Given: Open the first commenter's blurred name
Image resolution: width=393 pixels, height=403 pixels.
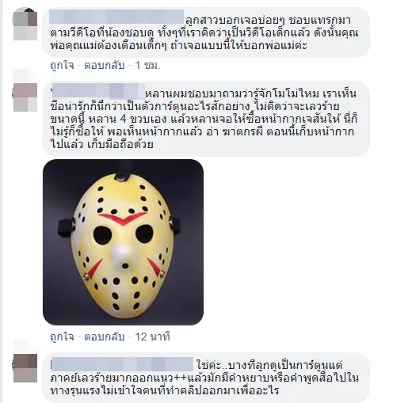Looking at the screenshot, I should pyautogui.click(x=116, y=17).
